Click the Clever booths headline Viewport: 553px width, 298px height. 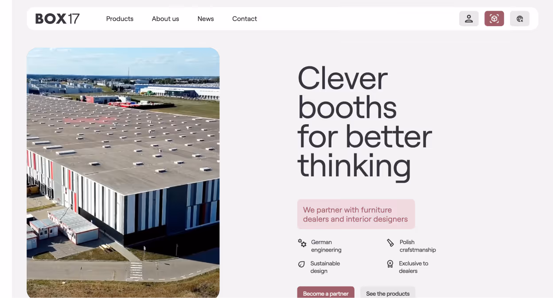(365, 122)
